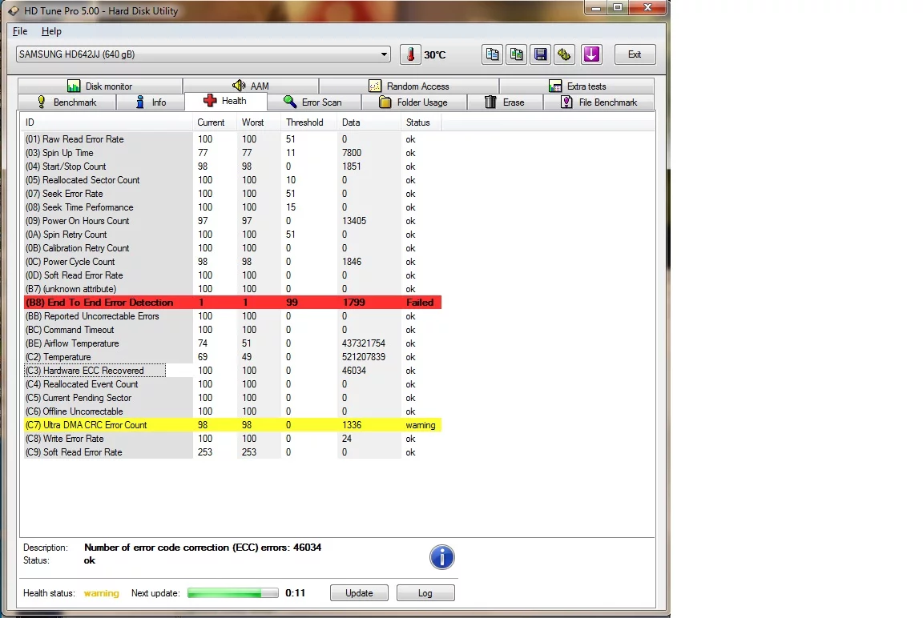The image size is (923, 618).
Task: Click the copy text to clipboard icon
Action: pyautogui.click(x=493, y=54)
